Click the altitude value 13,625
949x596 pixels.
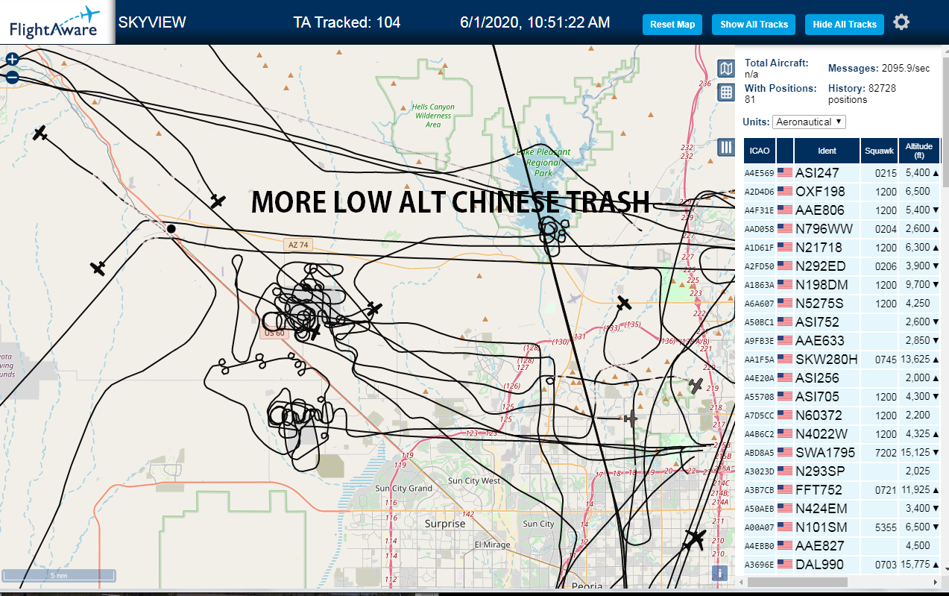(x=915, y=360)
